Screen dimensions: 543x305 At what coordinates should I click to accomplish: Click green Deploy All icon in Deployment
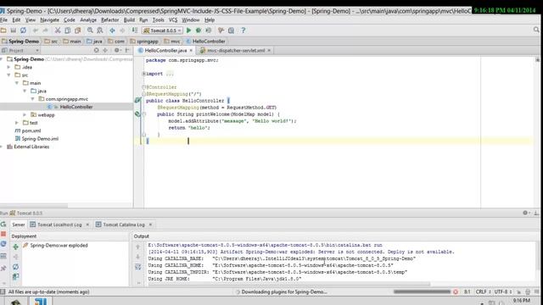point(15,247)
